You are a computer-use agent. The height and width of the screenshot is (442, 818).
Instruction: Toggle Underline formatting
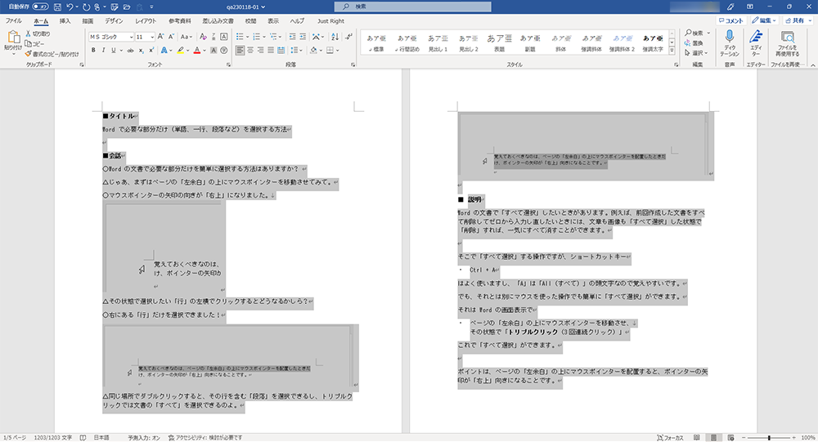point(113,50)
